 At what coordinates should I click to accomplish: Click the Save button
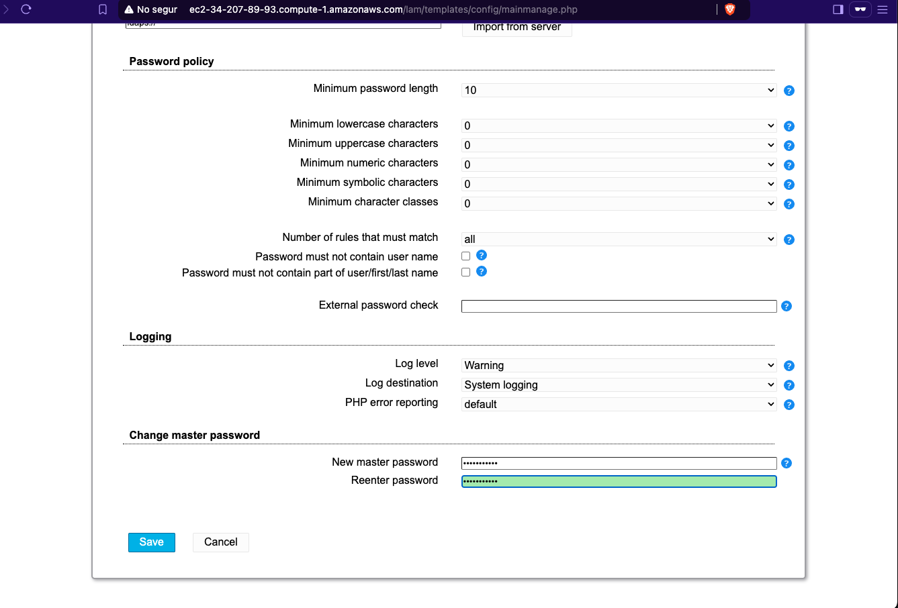pyautogui.click(x=152, y=542)
